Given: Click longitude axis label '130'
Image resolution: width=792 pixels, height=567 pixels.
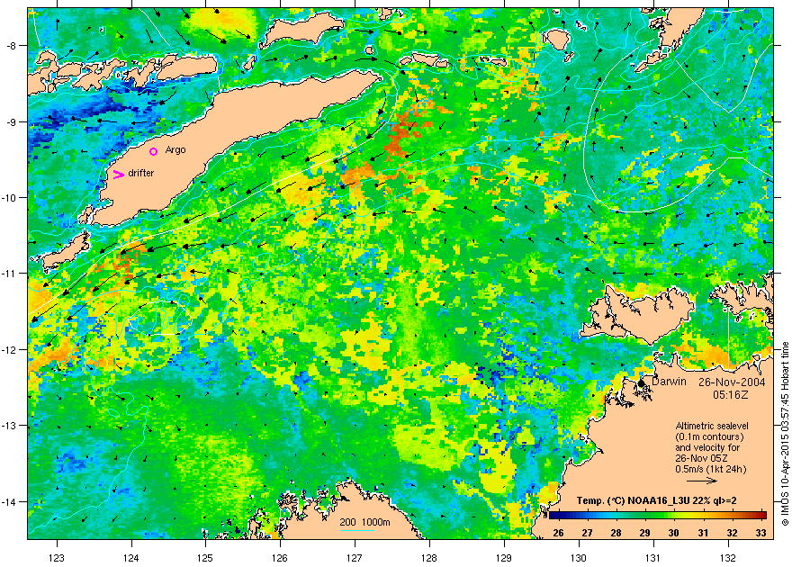Looking at the screenshot, I should point(579,558).
